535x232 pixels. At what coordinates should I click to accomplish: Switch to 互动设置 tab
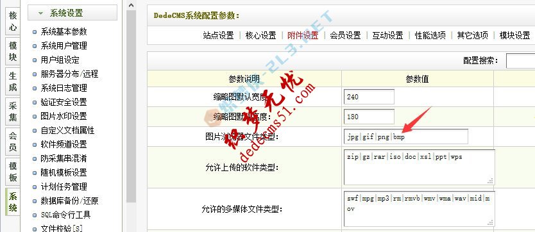[387, 35]
